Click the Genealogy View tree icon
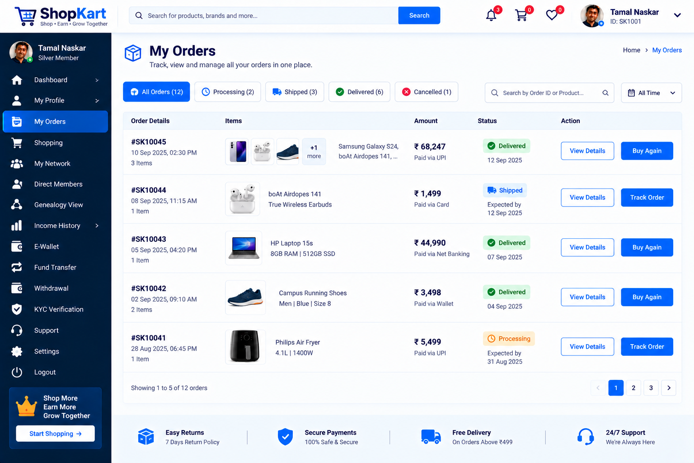 [17, 205]
